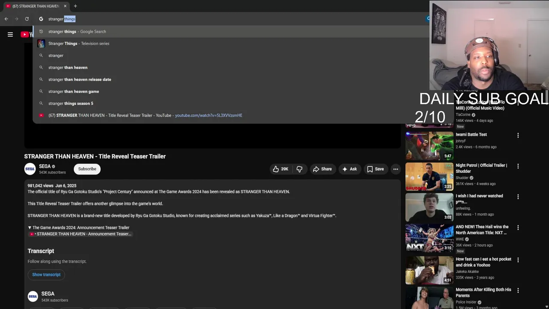Subscribe to the SEGA channel
Image resolution: width=549 pixels, height=309 pixels.
point(87,169)
